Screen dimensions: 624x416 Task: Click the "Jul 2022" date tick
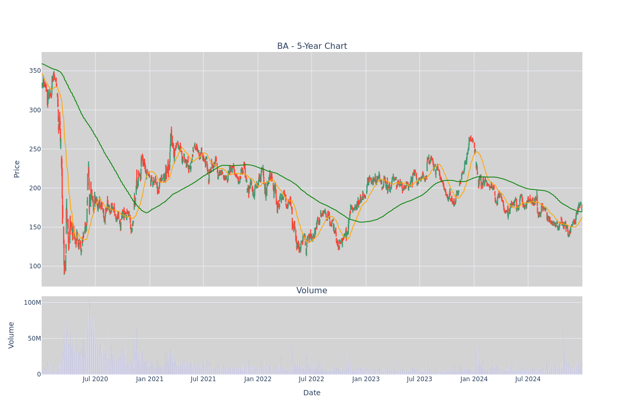click(x=311, y=379)
